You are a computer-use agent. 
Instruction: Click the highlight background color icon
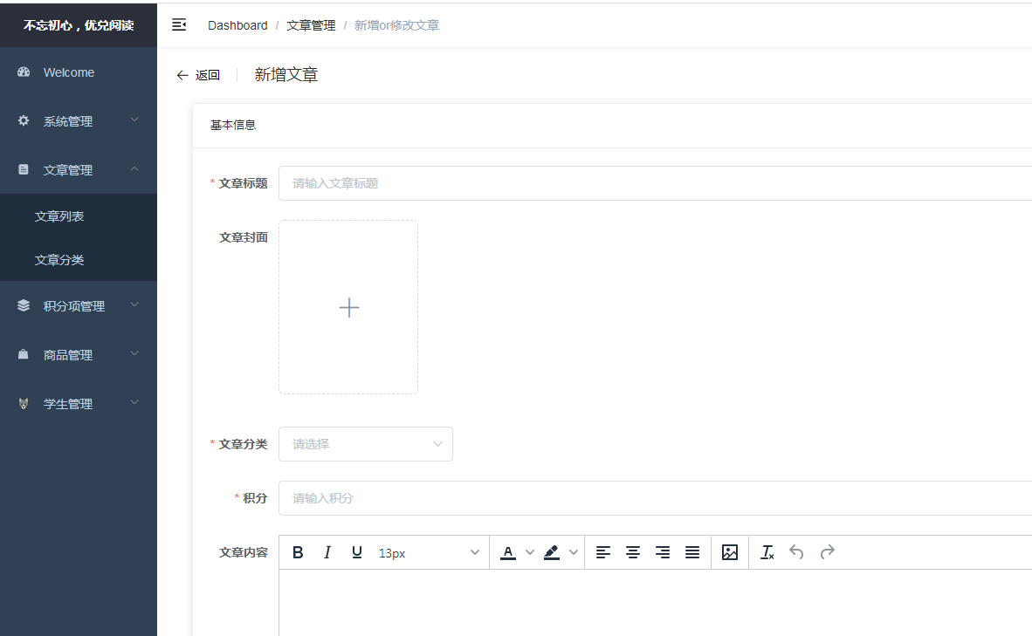(x=552, y=552)
